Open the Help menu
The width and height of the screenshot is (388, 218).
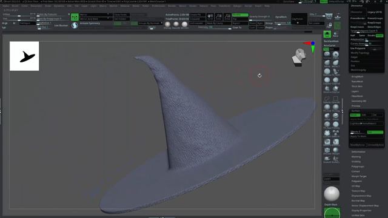pyautogui.click(x=267, y=6)
